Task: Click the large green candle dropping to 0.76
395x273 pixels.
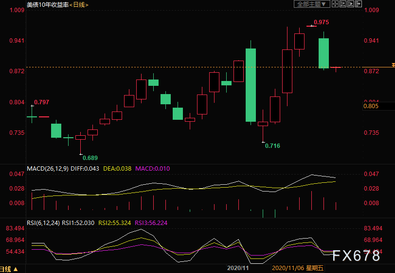Action: 251,85
